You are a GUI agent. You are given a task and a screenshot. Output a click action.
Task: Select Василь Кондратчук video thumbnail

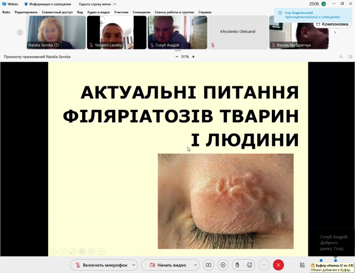click(299, 32)
